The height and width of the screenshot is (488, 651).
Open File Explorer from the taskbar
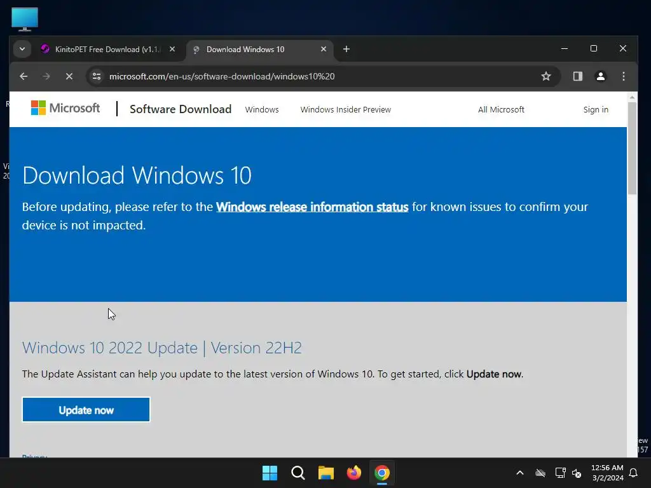[326, 473]
